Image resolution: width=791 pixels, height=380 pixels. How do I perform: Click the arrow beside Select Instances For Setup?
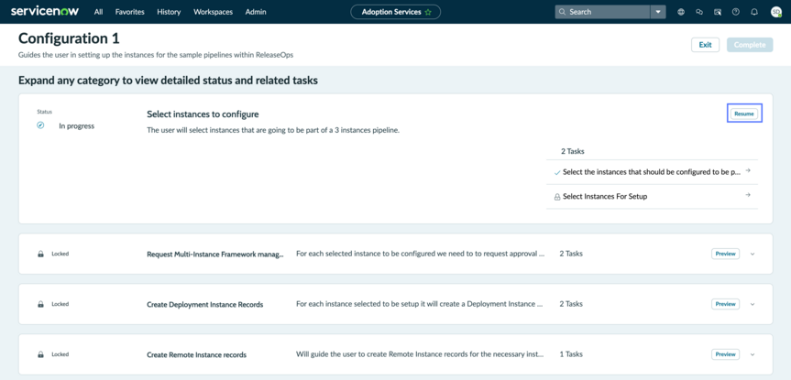[x=748, y=195]
